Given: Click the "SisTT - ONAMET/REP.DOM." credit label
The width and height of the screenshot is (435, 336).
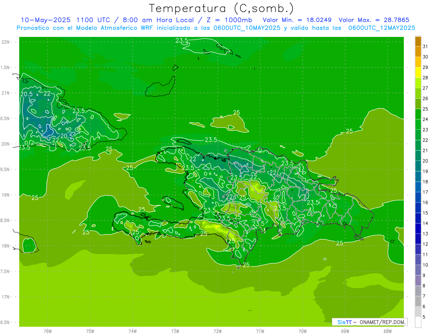Looking at the screenshot, I should (370, 322).
